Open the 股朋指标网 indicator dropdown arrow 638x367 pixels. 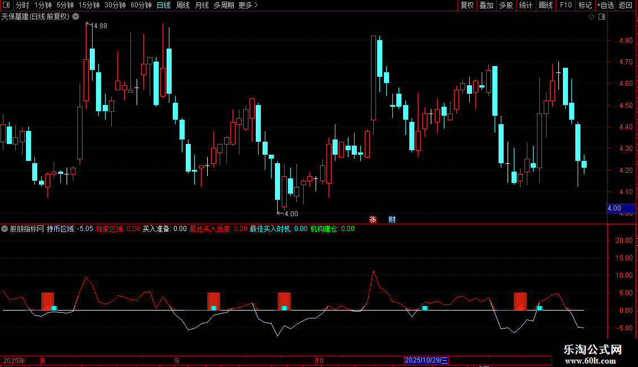tap(5, 229)
